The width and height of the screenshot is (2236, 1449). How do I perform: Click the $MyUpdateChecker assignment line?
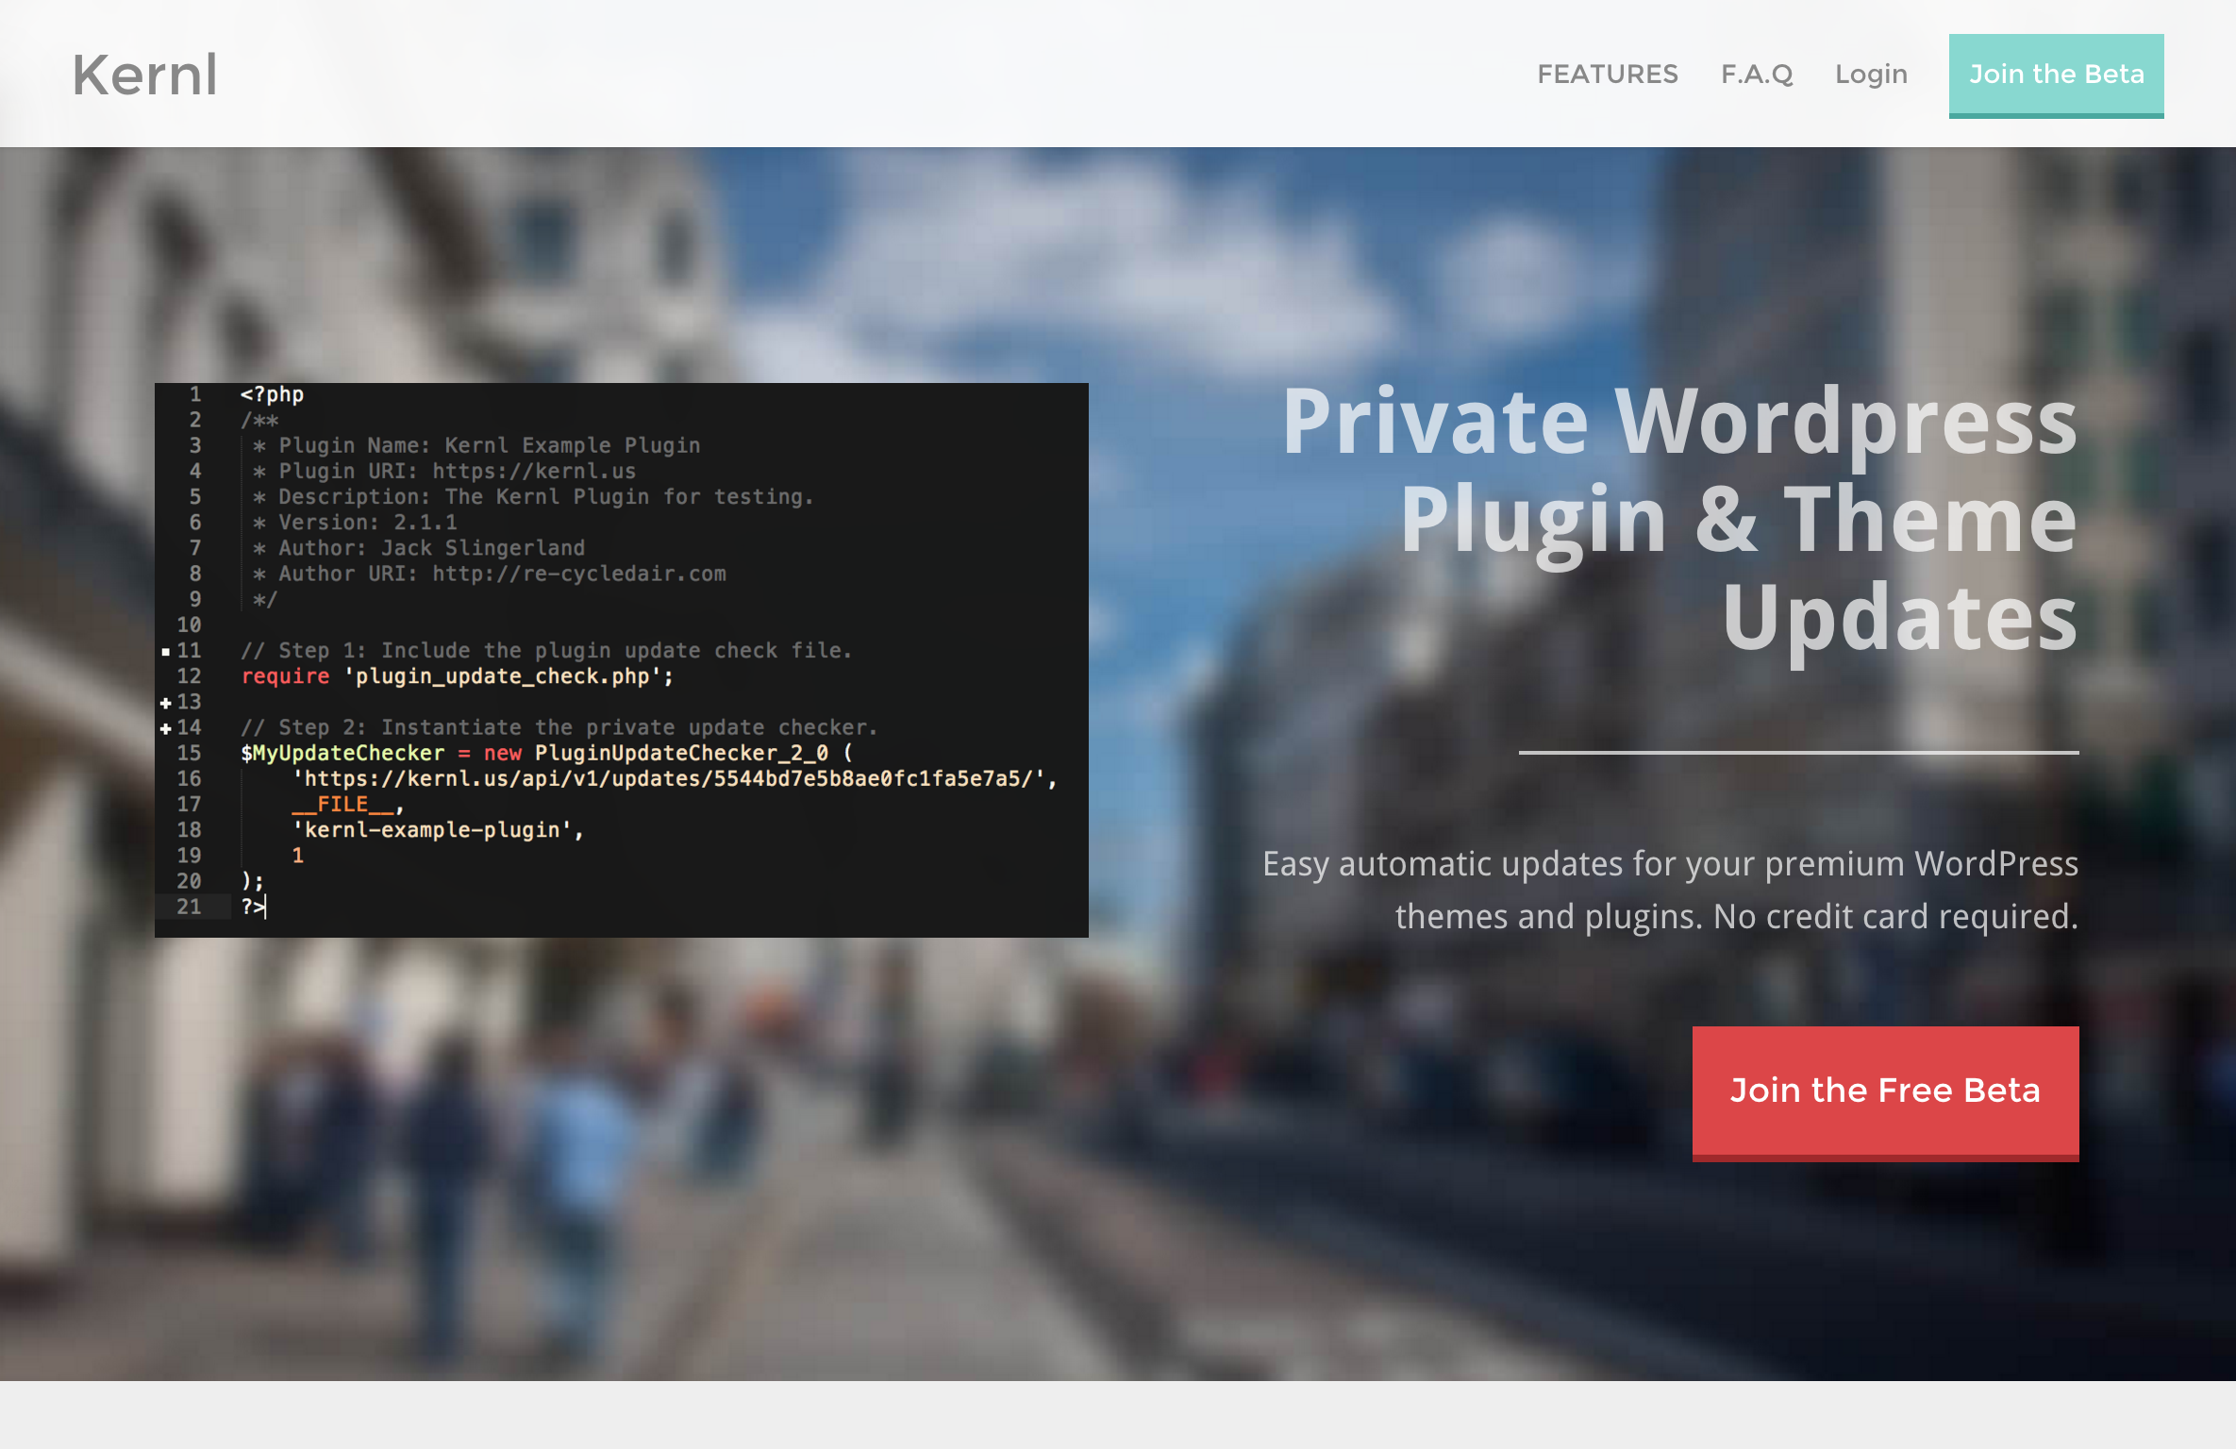click(x=546, y=753)
